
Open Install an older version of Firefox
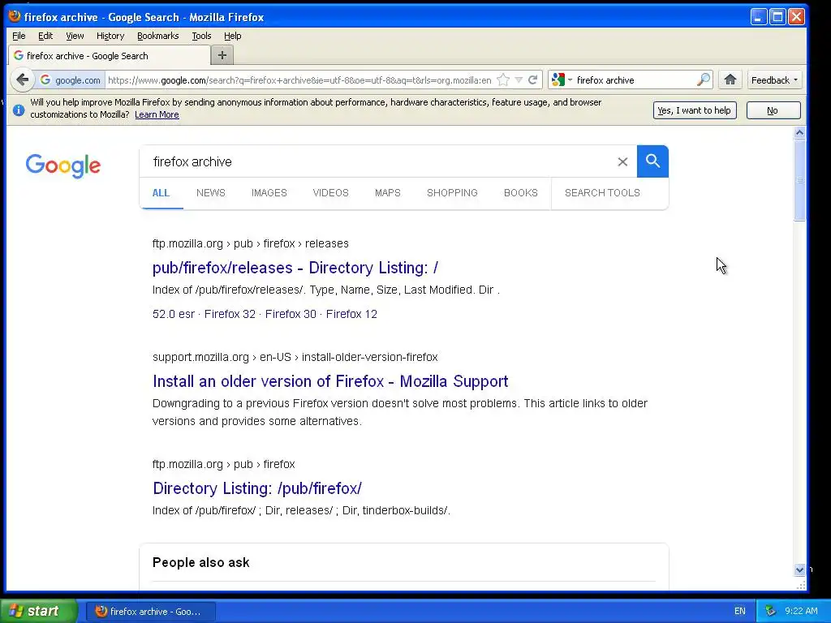point(330,381)
